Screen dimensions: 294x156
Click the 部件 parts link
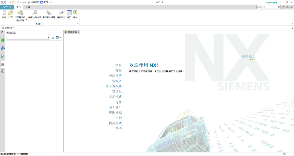(118, 71)
